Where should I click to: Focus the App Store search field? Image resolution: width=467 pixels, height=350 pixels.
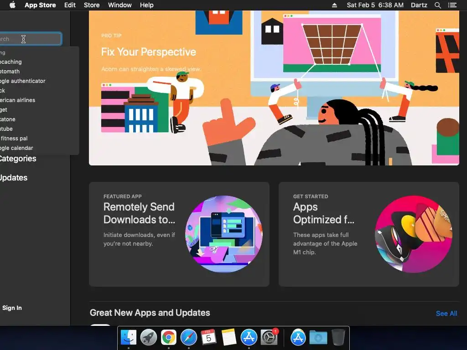coord(31,39)
